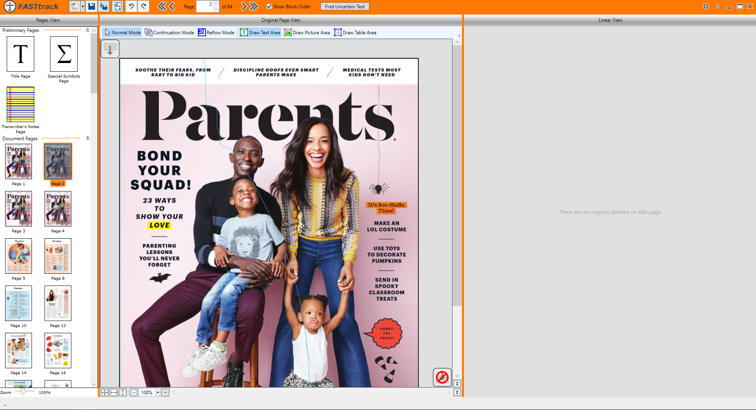Click the Original Page View panel header
This screenshot has height=410, width=756.
[281, 20]
